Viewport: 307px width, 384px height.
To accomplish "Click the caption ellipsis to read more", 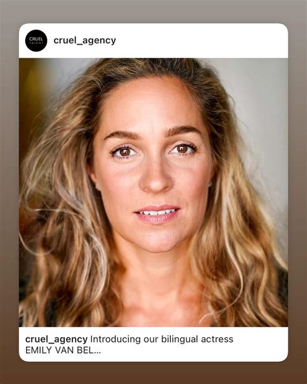I will (x=97, y=352).
